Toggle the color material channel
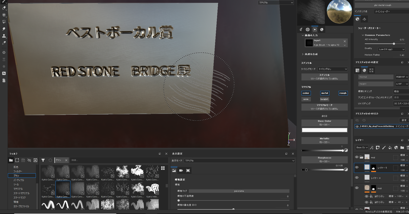Screen dimensions: 409x214 [306, 93]
